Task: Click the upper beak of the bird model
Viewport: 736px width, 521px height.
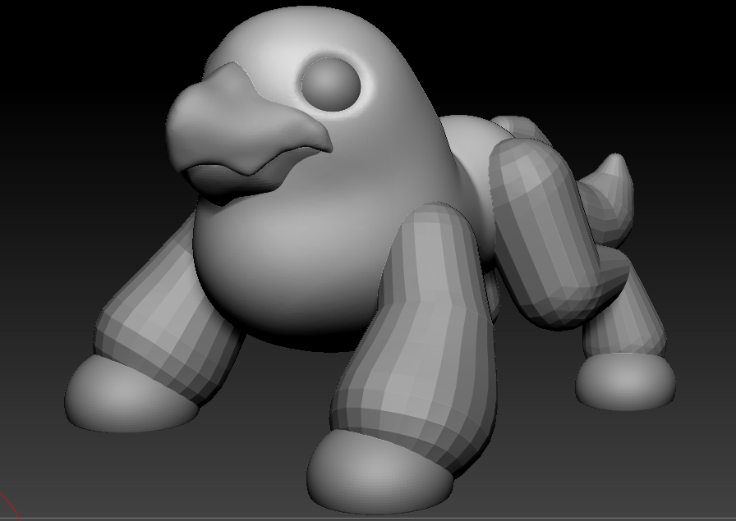Action: click(x=248, y=121)
